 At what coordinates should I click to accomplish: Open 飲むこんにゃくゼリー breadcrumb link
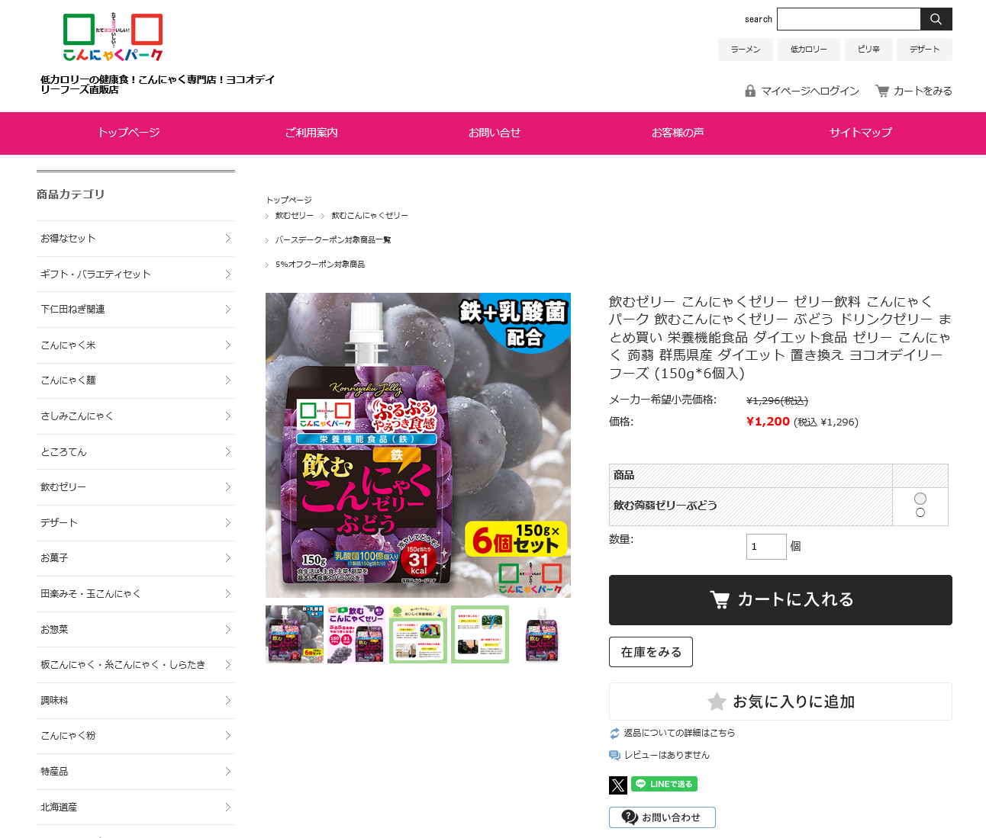(x=370, y=216)
